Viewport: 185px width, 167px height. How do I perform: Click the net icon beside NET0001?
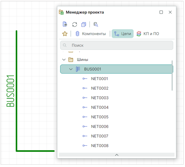(x=85, y=79)
